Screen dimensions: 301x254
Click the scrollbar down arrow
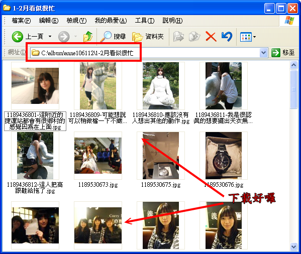[x=293, y=246]
